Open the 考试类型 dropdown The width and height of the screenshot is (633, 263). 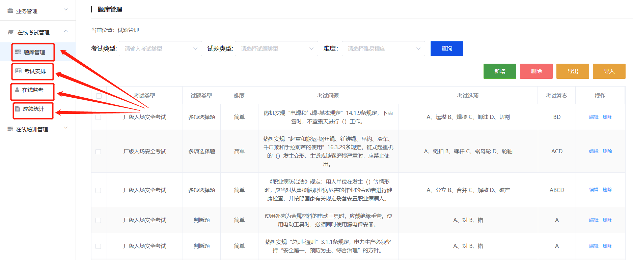[160, 49]
